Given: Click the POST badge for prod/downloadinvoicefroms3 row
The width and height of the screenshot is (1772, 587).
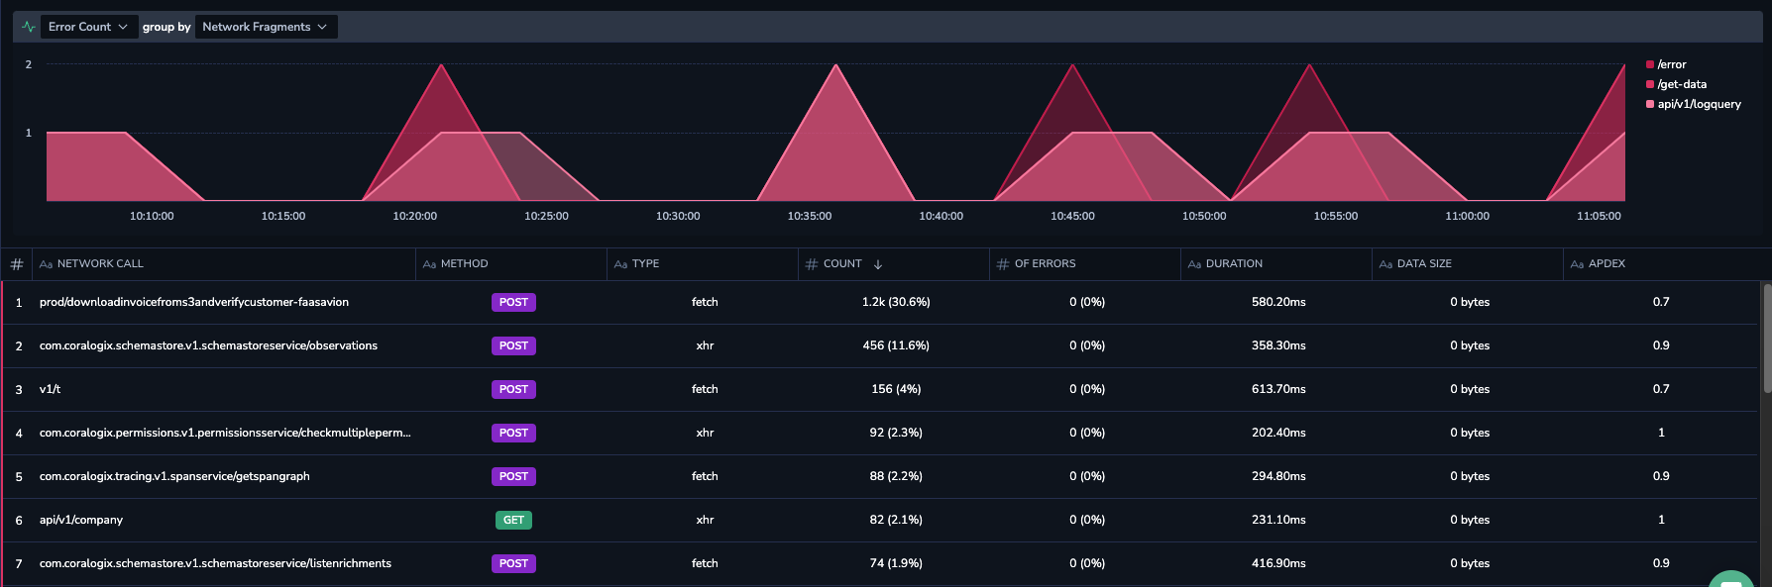Looking at the screenshot, I should [513, 302].
